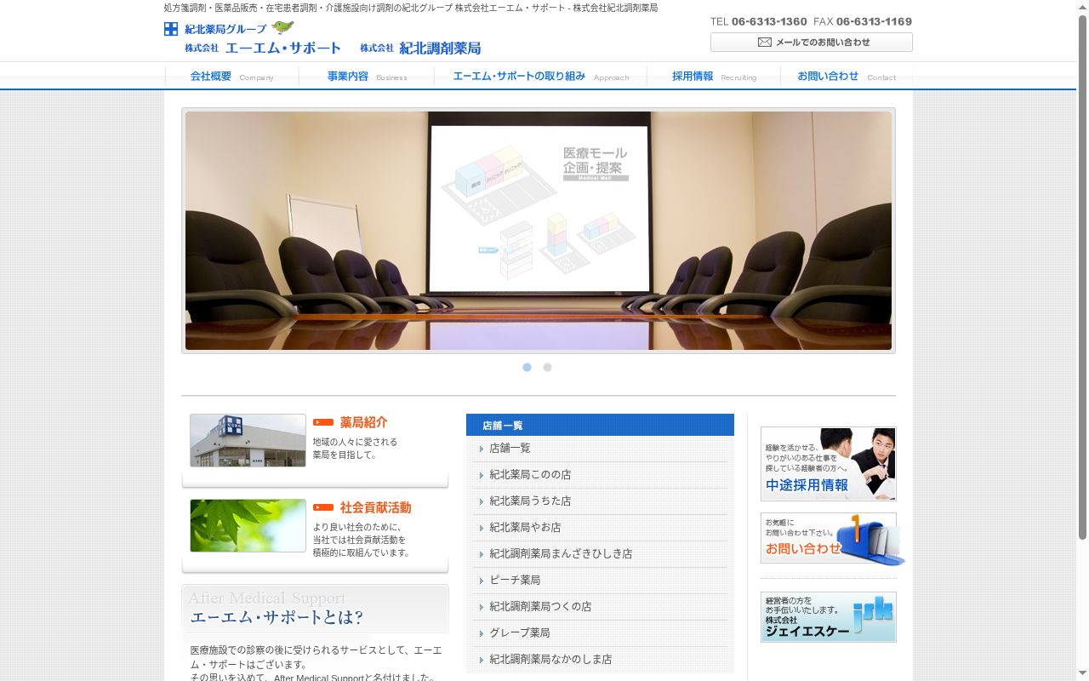Click the 中途採用情報 banner
The width and height of the screenshot is (1089, 681).
click(828, 464)
